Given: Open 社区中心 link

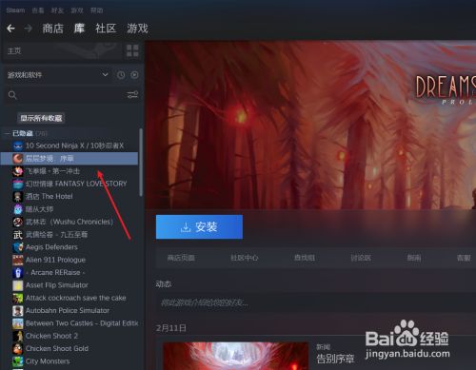Looking at the screenshot, I should (245, 258).
